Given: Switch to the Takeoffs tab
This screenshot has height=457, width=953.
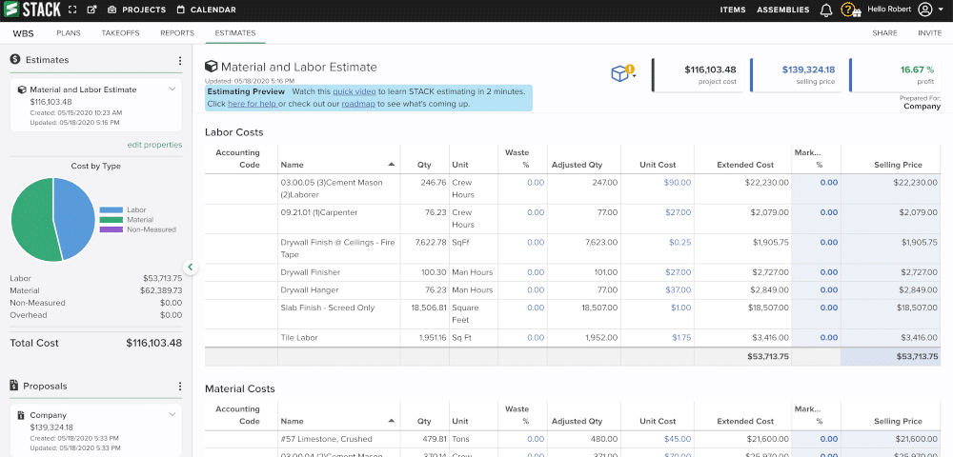Looking at the screenshot, I should [x=120, y=32].
